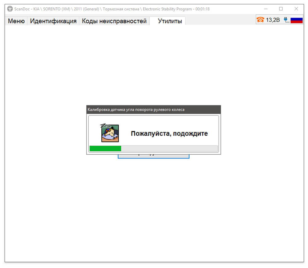Click the ScanDoc window title text
Image resolution: width=308 pixels, height=268 pixels.
pyautogui.click(x=112, y=9)
